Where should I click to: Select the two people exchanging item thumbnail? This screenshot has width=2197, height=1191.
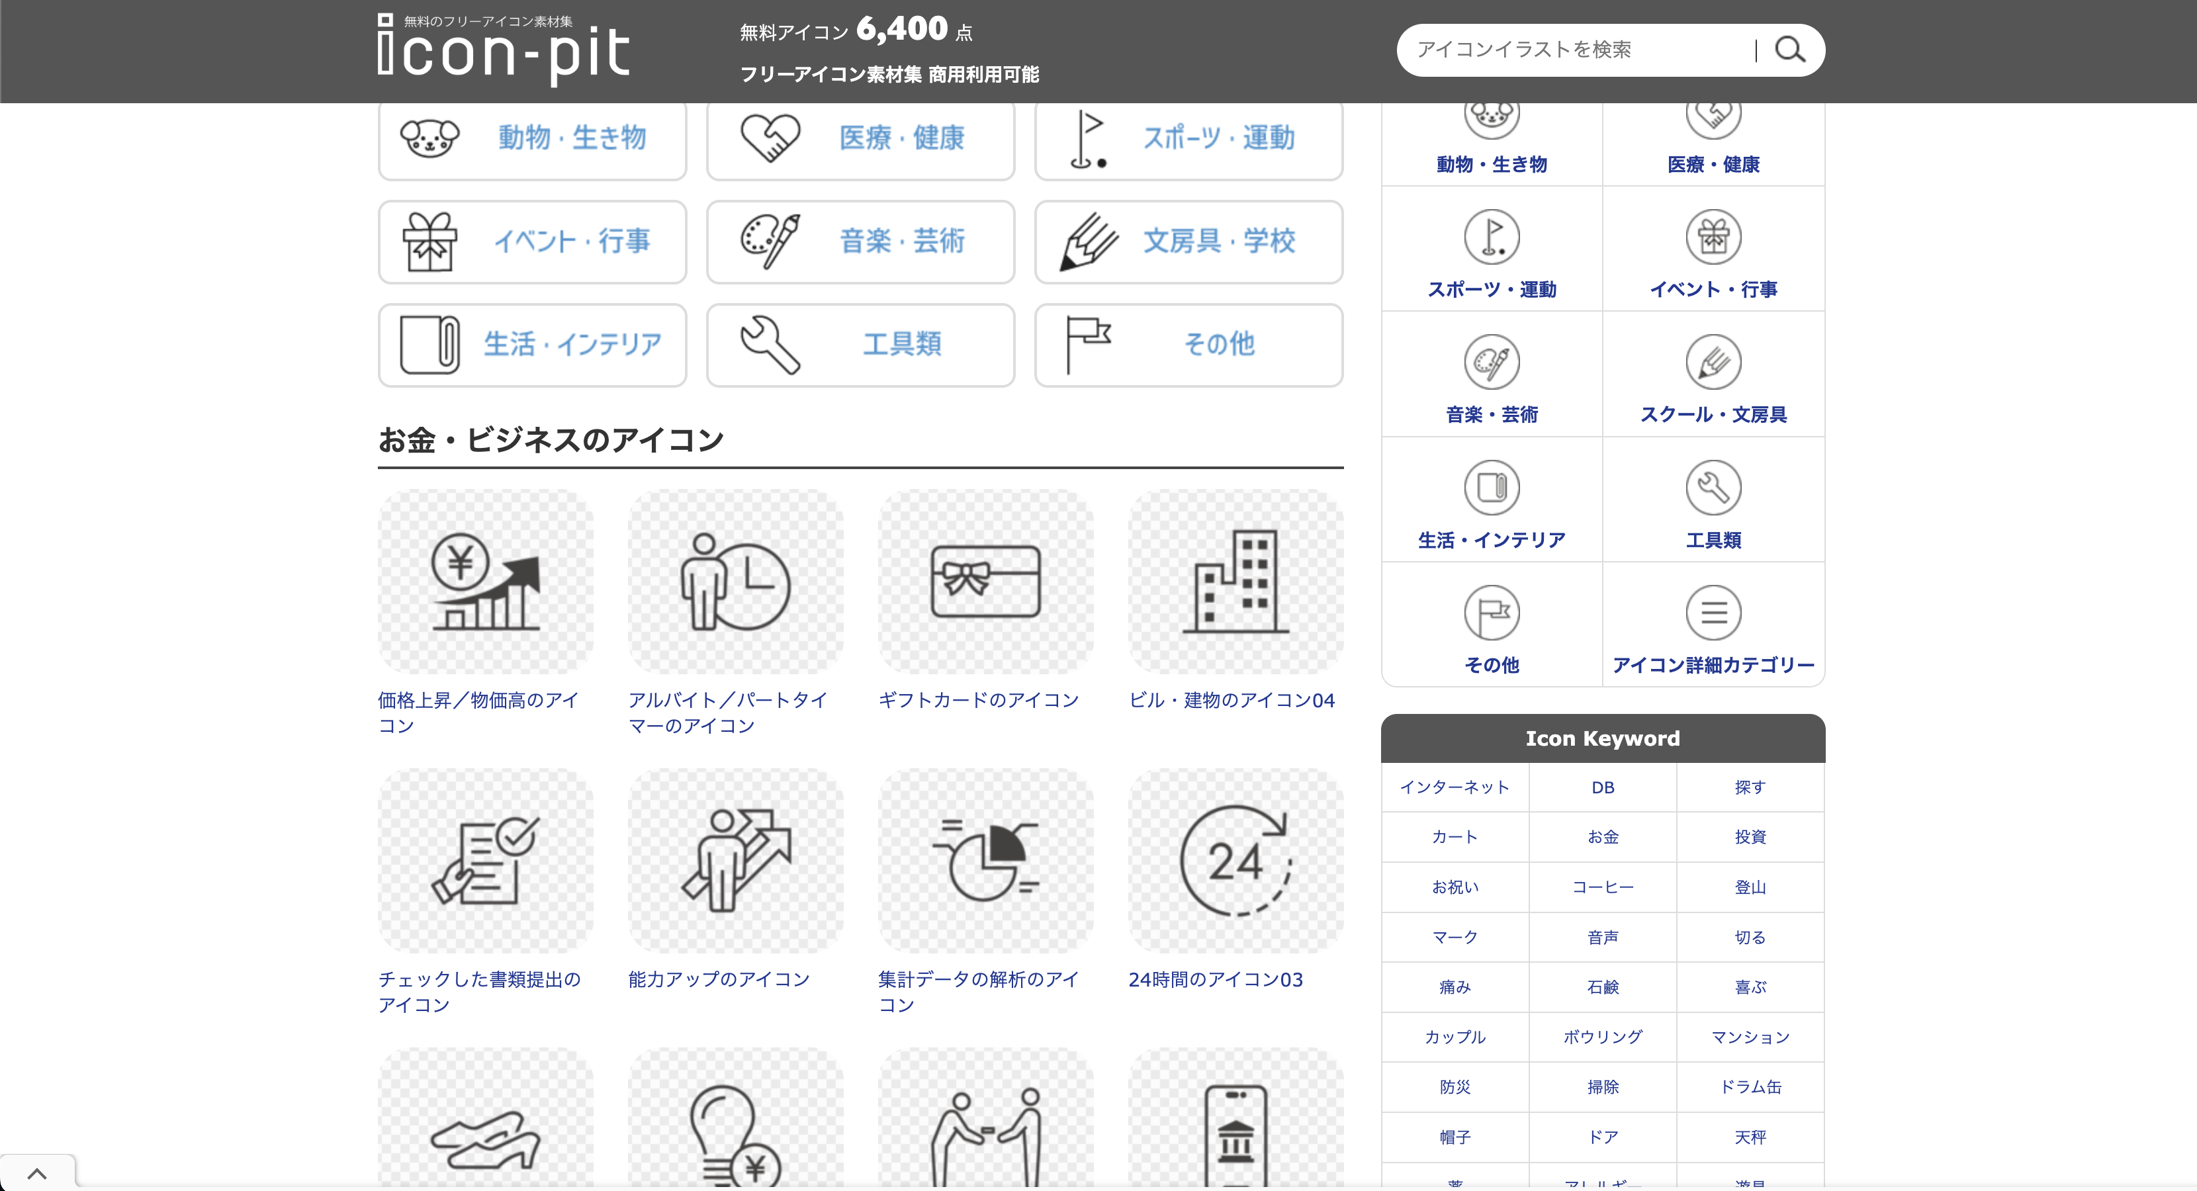coord(986,1118)
